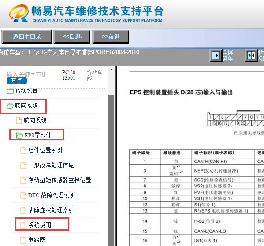
Task: Click the R1(EPS 电机角部传感器 1) cell
Action: pos(223,211)
